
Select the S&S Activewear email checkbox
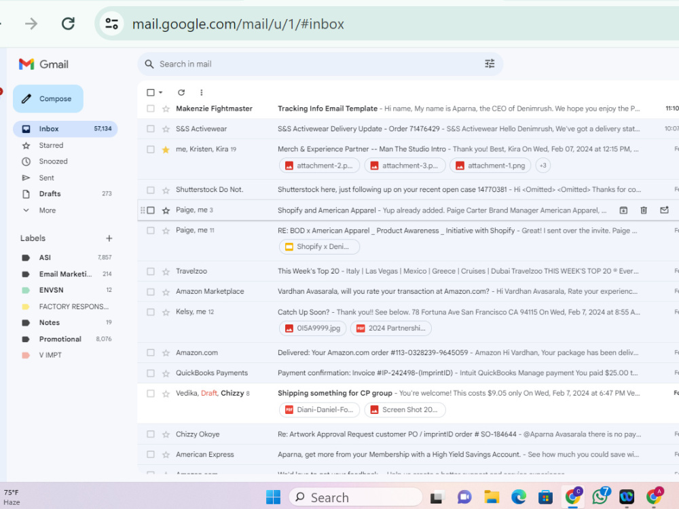(x=150, y=129)
